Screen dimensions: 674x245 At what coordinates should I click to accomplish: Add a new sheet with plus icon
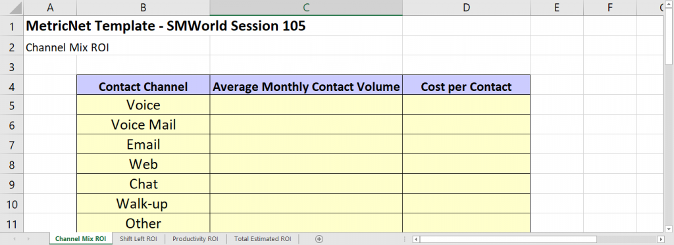pyautogui.click(x=319, y=239)
